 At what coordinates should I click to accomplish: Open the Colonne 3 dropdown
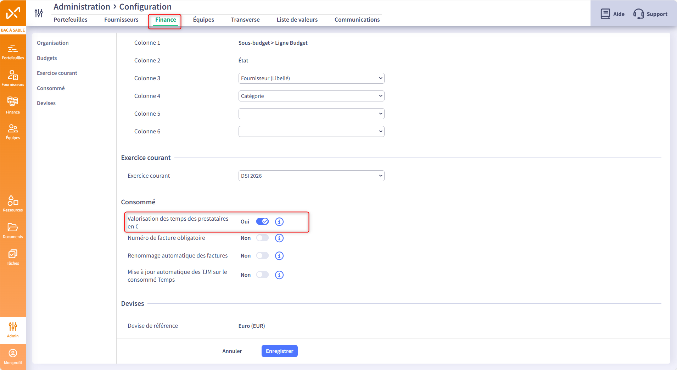(311, 78)
